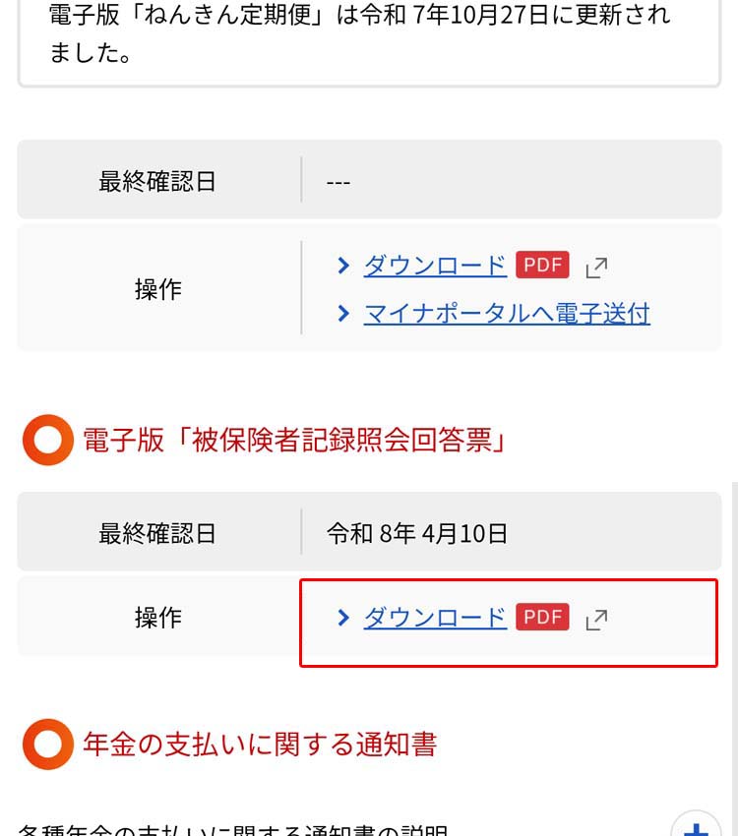Click external-link icon in 被保険者記録照会回答票 download row
Image resolution: width=738 pixels, height=836 pixels.
click(x=596, y=619)
